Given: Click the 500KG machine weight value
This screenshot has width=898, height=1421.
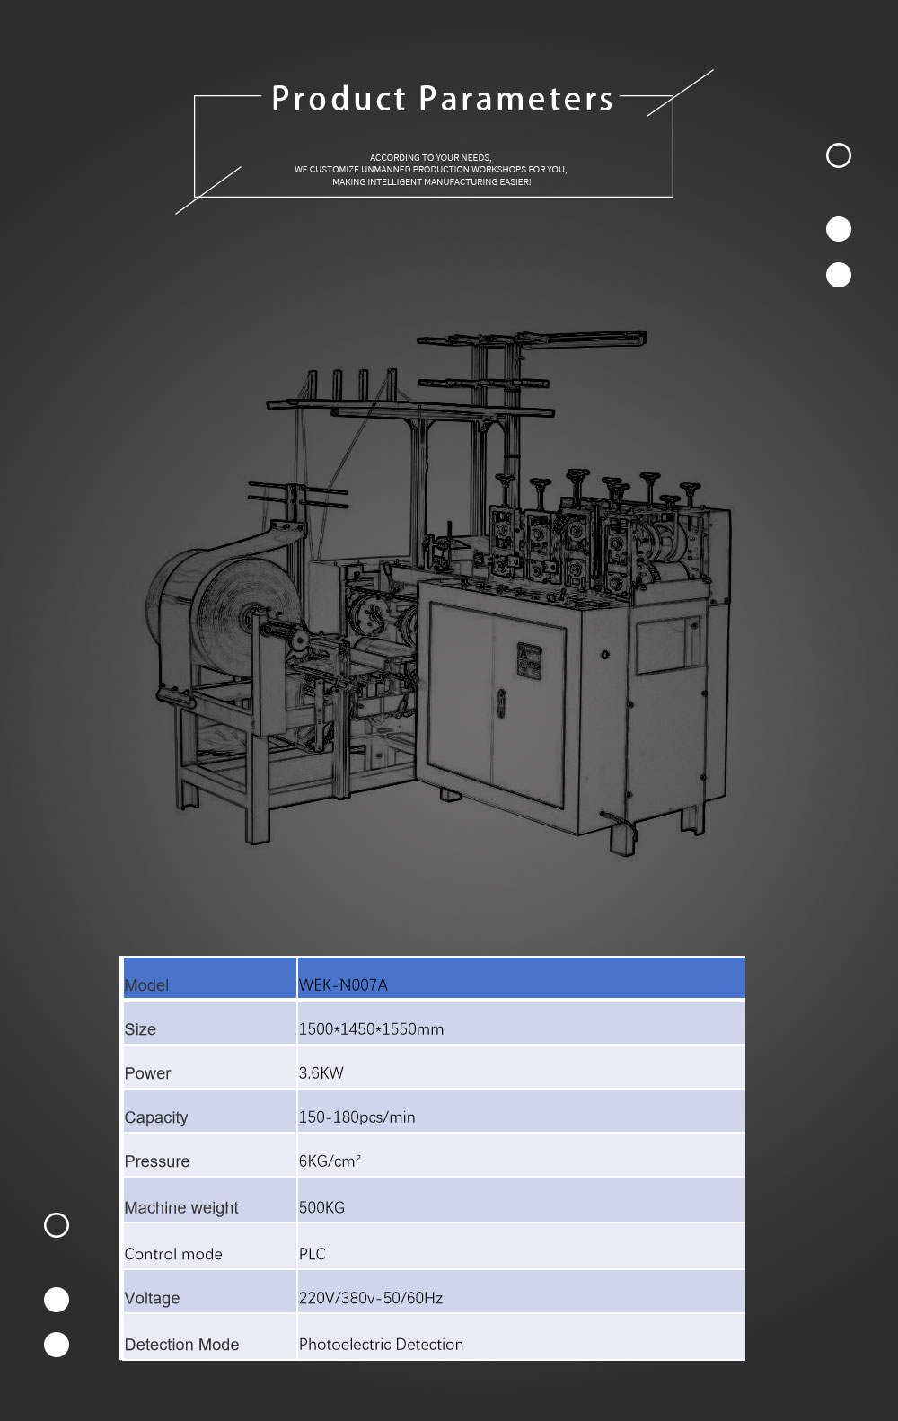Looking at the screenshot, I should [x=321, y=1207].
